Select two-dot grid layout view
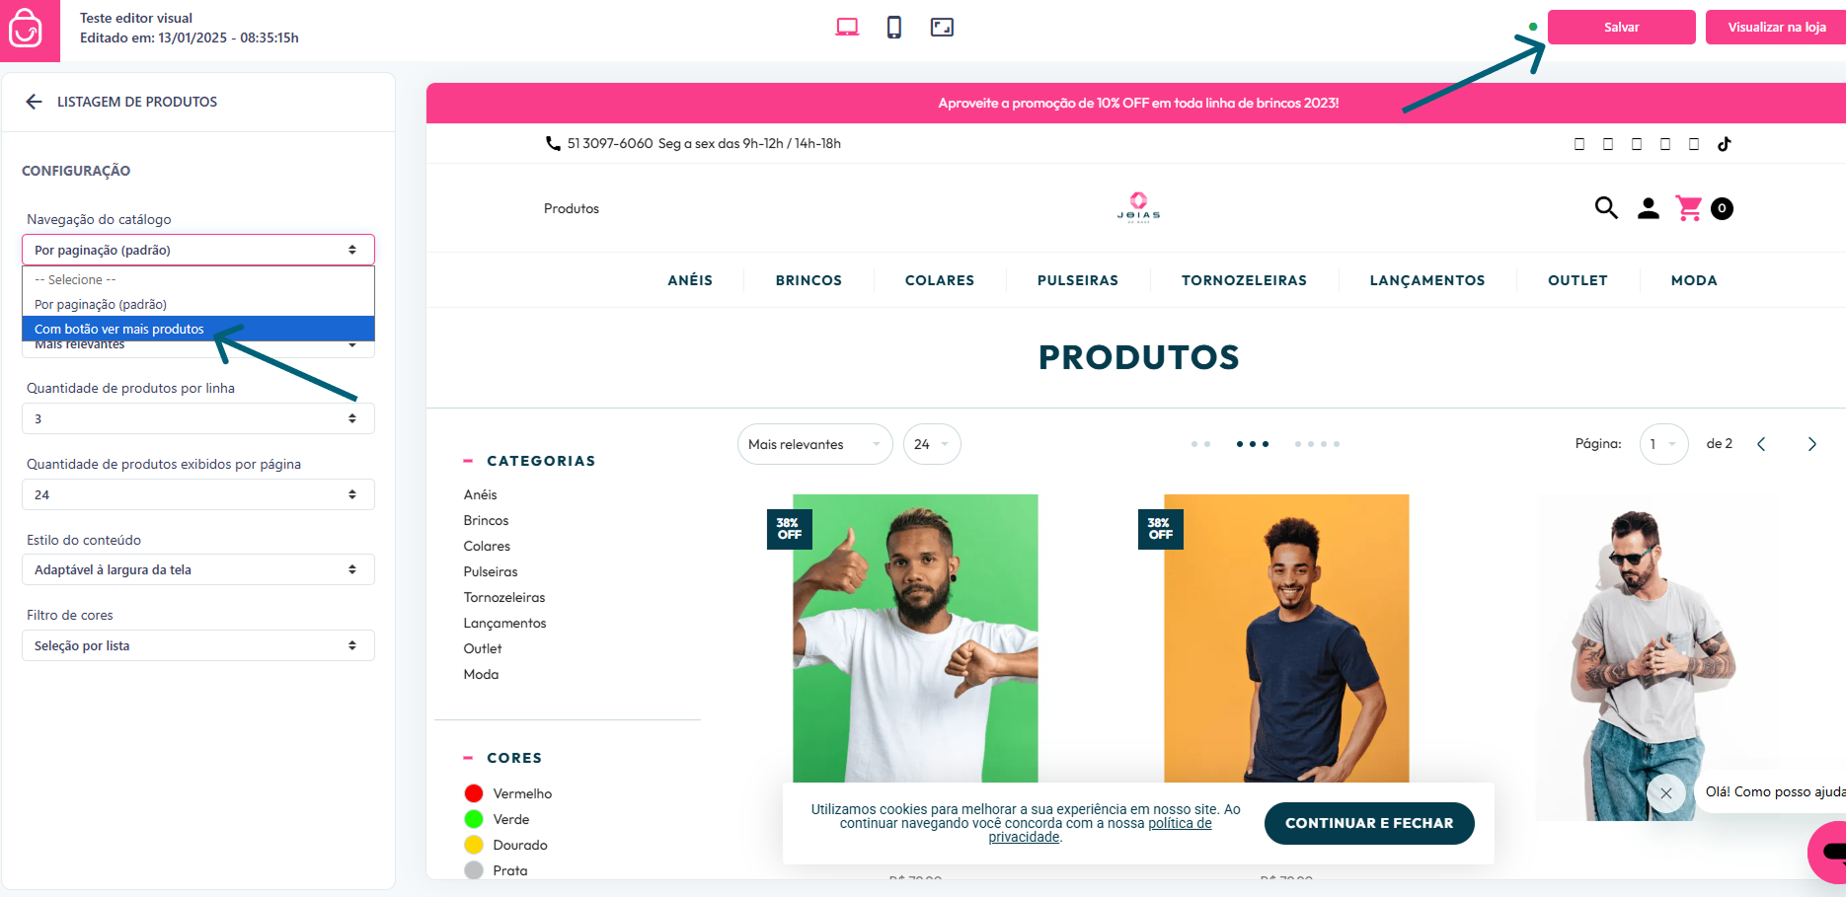1846x897 pixels. (1200, 444)
